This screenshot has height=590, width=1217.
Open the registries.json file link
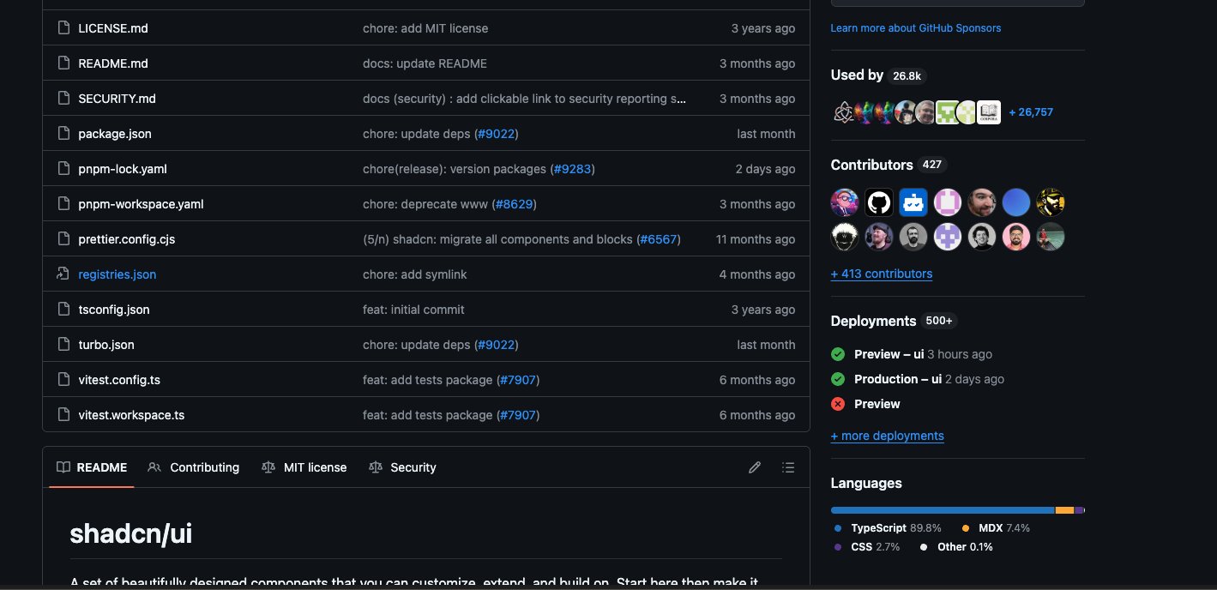117,274
